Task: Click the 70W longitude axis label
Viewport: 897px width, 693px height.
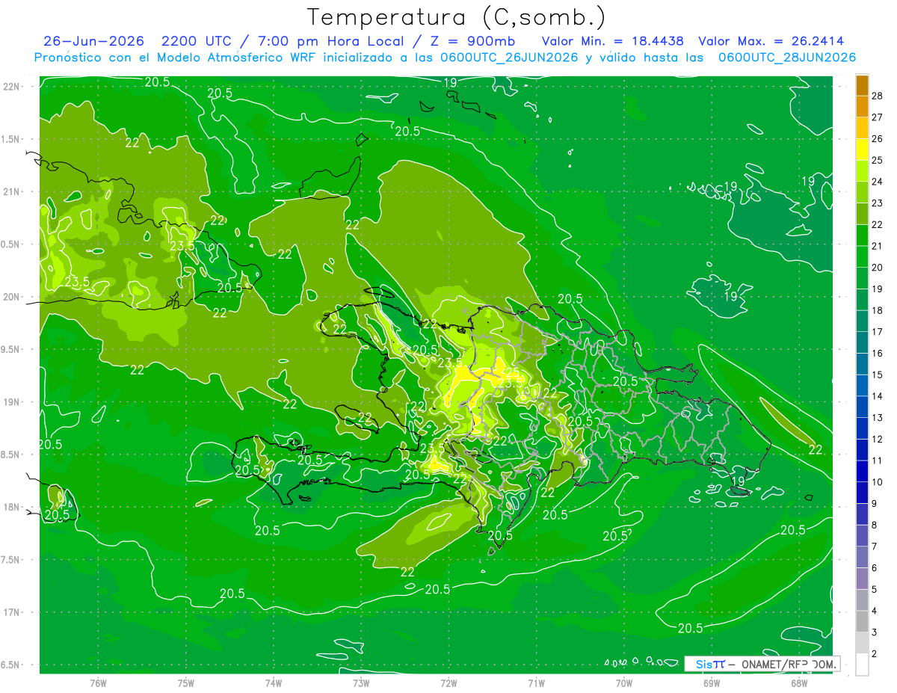Action: [x=624, y=683]
